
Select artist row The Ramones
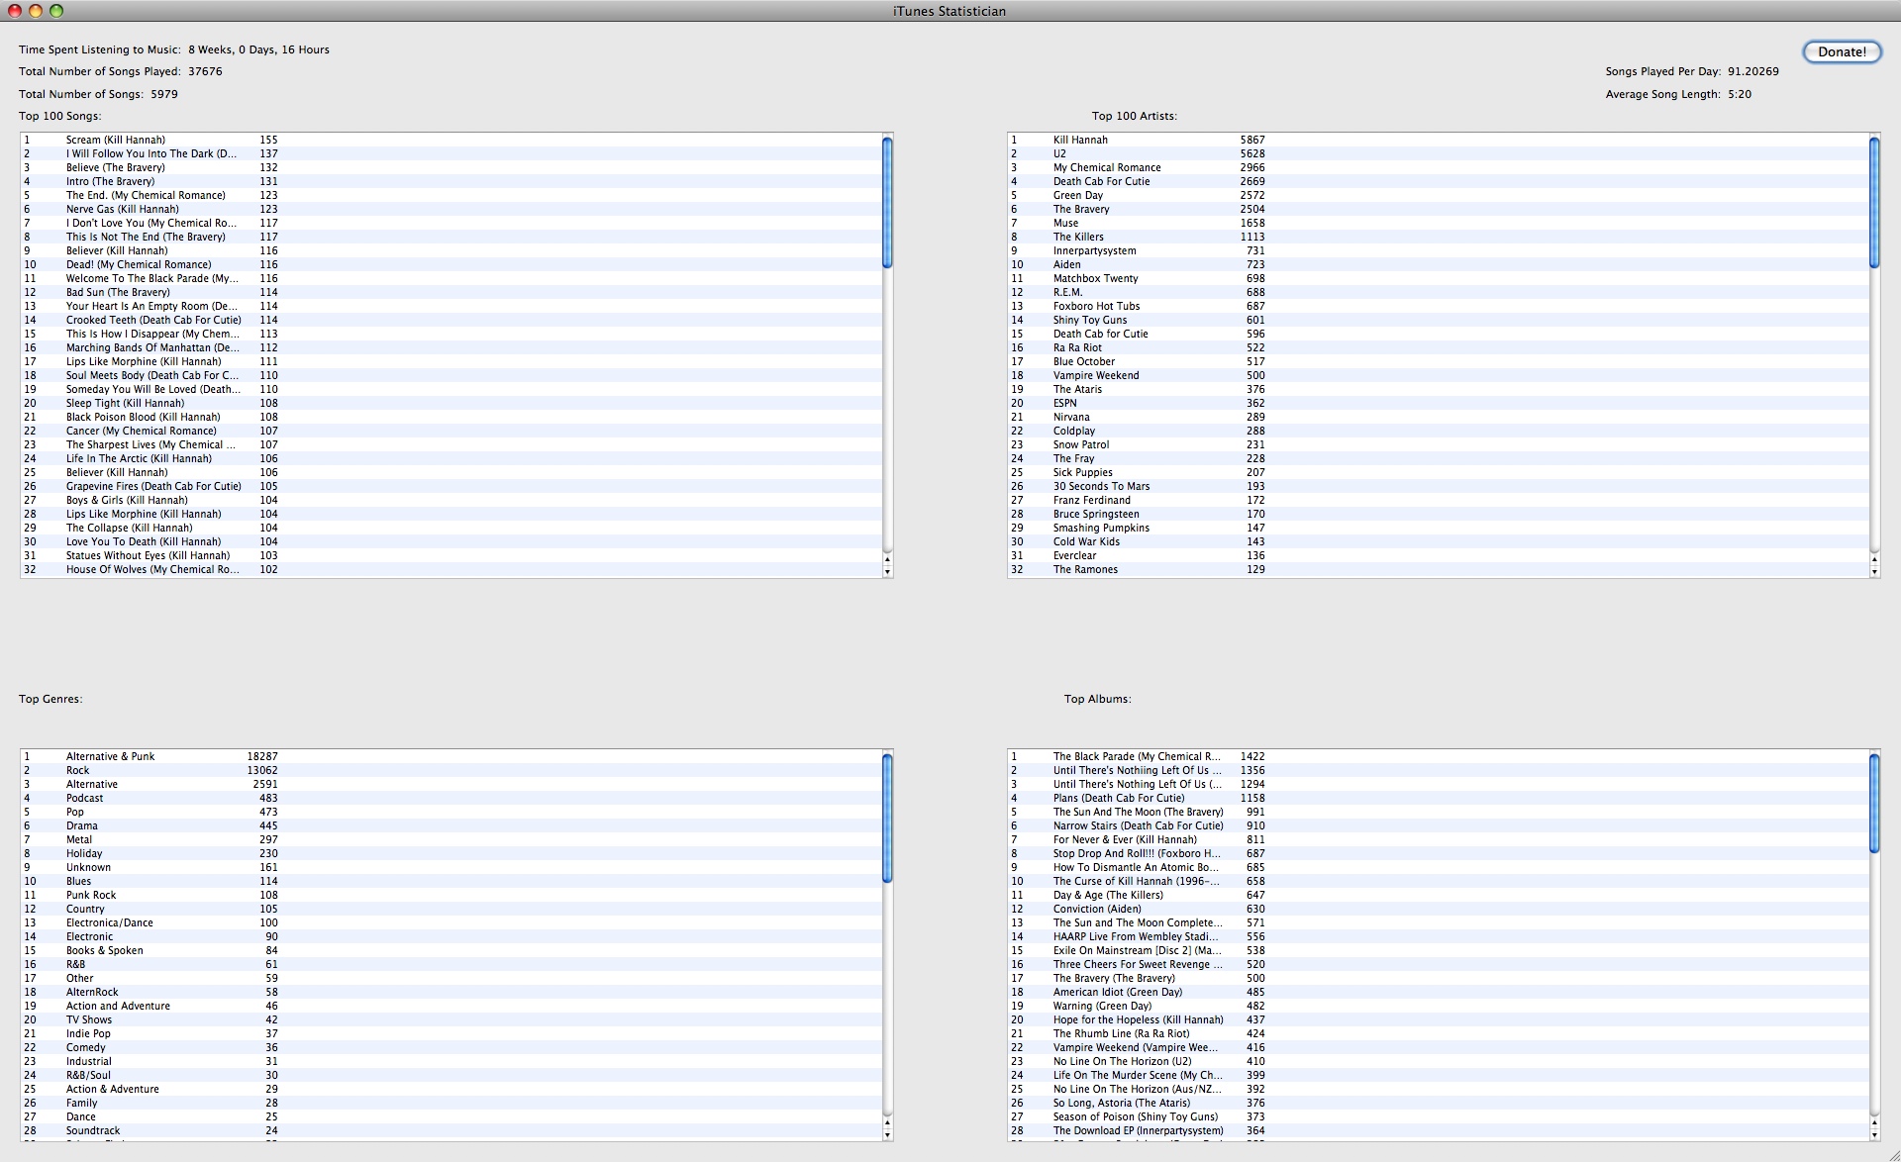pos(1438,569)
